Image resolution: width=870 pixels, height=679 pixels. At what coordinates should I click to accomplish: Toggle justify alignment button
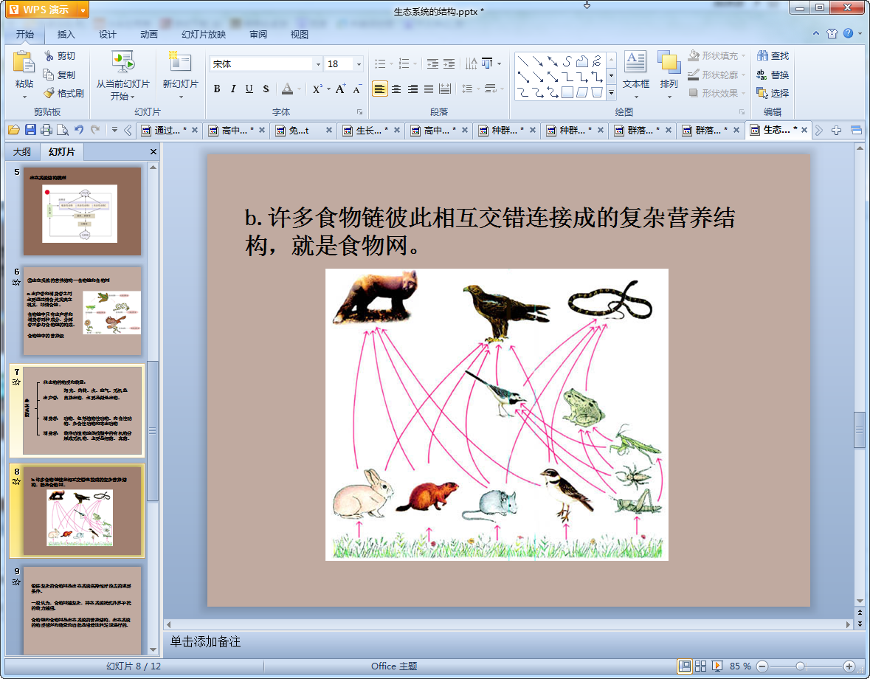click(x=429, y=89)
